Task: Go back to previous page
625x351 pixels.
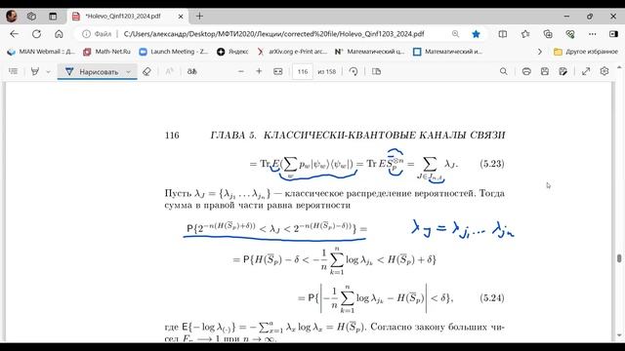Action: 15,34
